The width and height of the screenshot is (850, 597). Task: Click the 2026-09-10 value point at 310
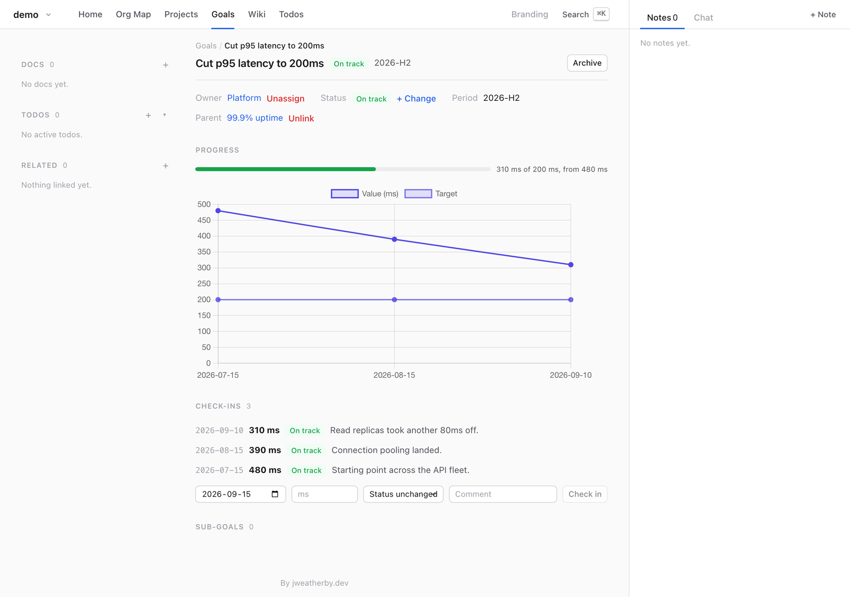571,265
